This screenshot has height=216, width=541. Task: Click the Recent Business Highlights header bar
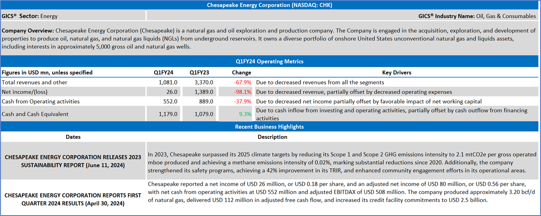tap(270, 127)
